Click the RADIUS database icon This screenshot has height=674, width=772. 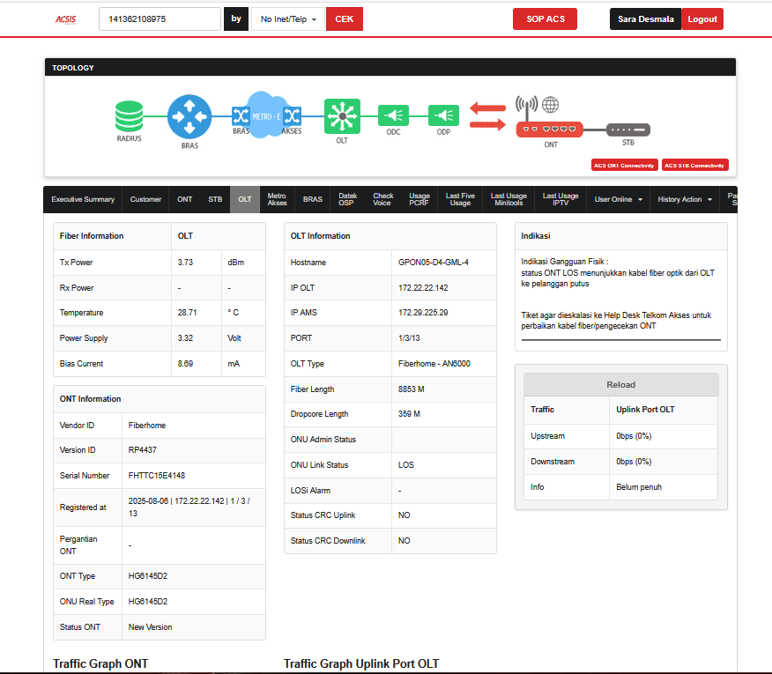coord(129,116)
